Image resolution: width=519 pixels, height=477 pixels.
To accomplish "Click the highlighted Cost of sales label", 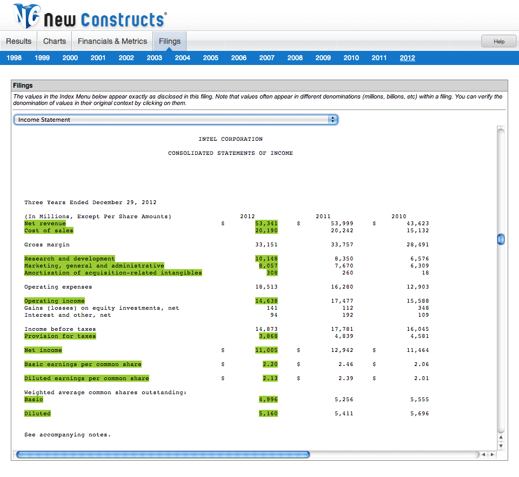I will click(49, 231).
